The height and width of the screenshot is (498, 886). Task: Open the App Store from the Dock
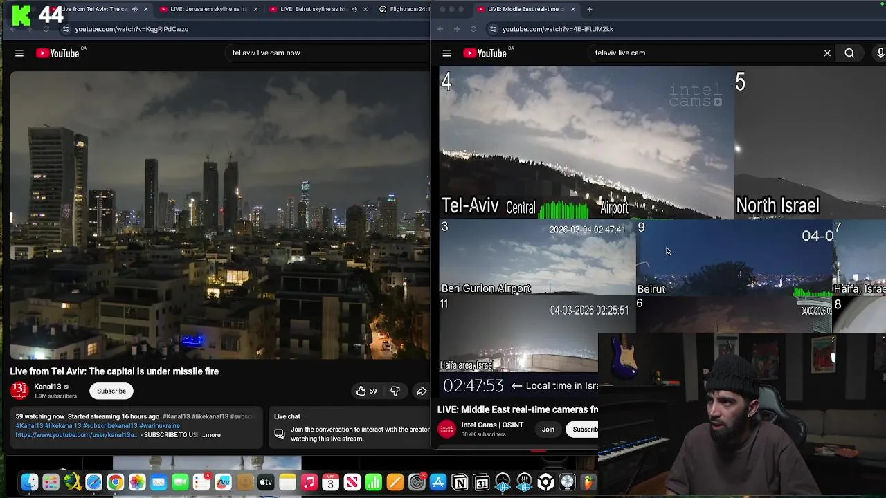438,482
